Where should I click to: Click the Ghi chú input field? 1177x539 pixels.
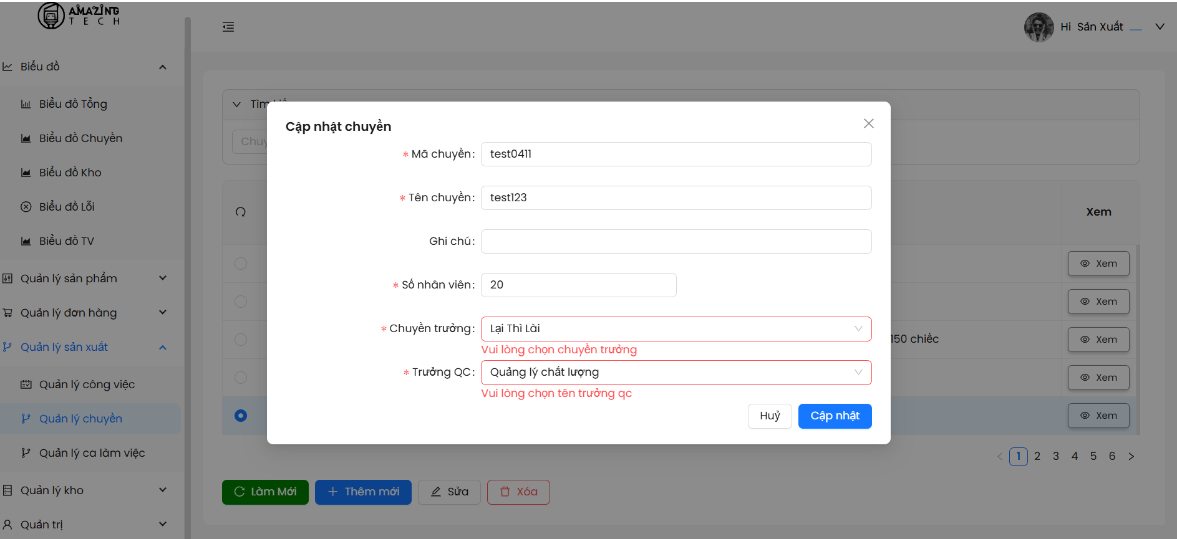pos(676,242)
